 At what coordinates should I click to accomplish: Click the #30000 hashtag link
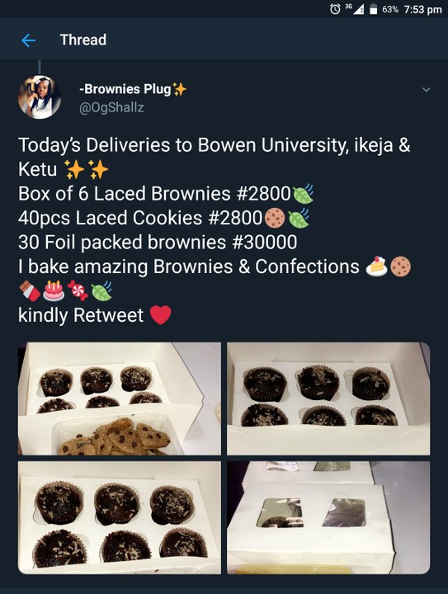[264, 242]
